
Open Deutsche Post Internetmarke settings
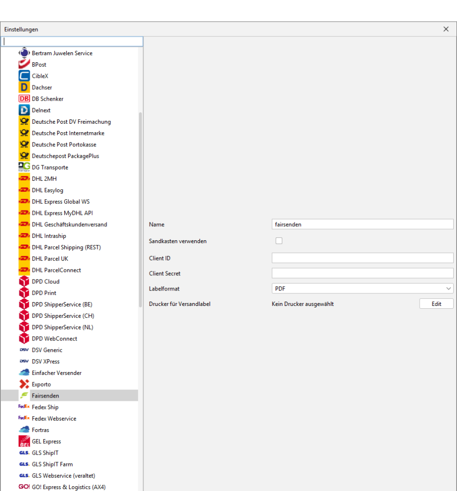(68, 133)
